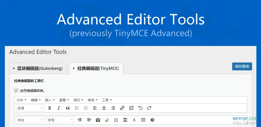
Task: Open the 段落 paragraph format dropdown
Action: (x=30, y=108)
